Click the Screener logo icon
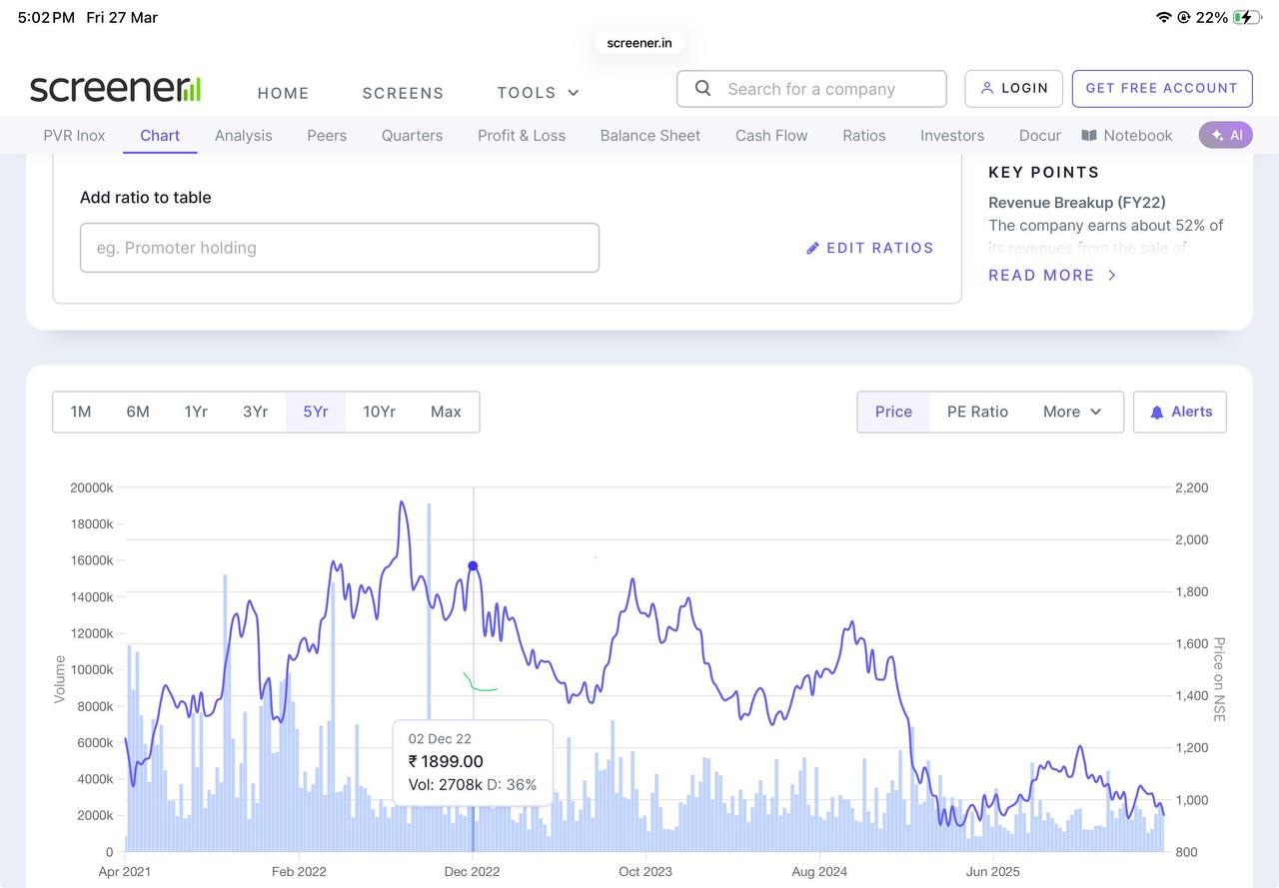 115,89
